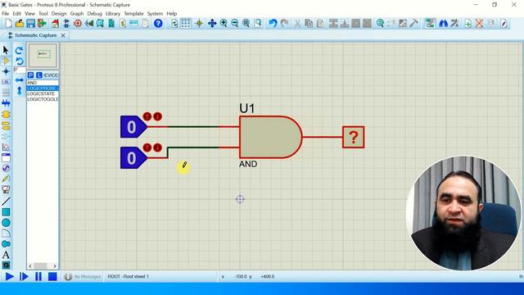Open an existing project file
524x295 pixels.
pos(20,24)
